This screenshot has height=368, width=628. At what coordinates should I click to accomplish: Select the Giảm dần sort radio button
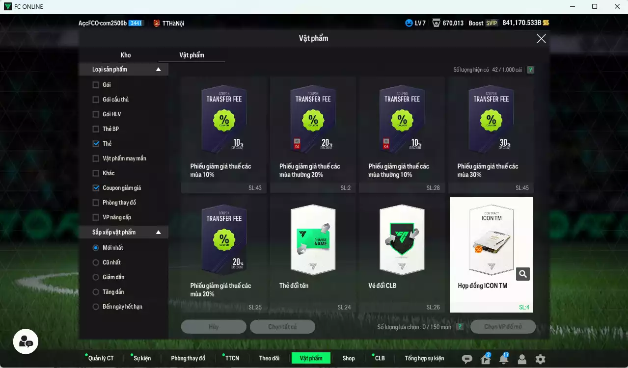96,277
